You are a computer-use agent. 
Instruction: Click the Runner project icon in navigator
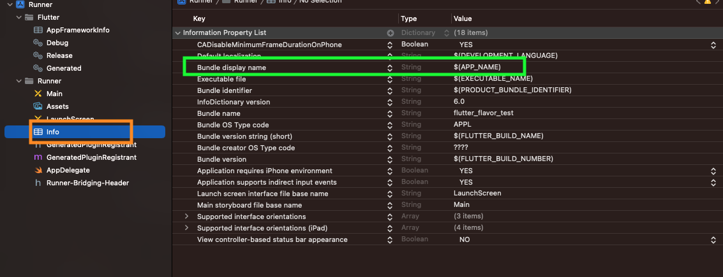[20, 4]
